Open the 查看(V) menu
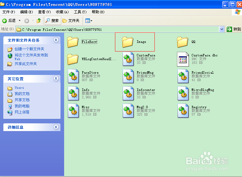Image resolution: width=242 pixels, height=177 pixels. [44, 12]
